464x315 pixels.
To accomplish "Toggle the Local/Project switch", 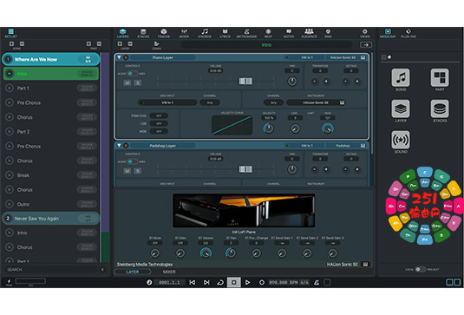I will (x=420, y=269).
